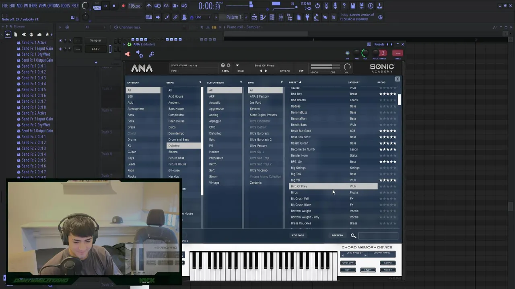515x289 pixels.
Task: Expand the Sub Category column dropdown arrow
Action: 241,83
